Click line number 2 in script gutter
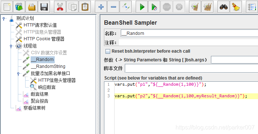Screen dimensions: 258x134 108,90
